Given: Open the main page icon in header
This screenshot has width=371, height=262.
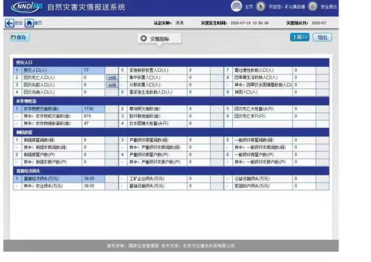Looking at the screenshot, I should tap(236, 7).
